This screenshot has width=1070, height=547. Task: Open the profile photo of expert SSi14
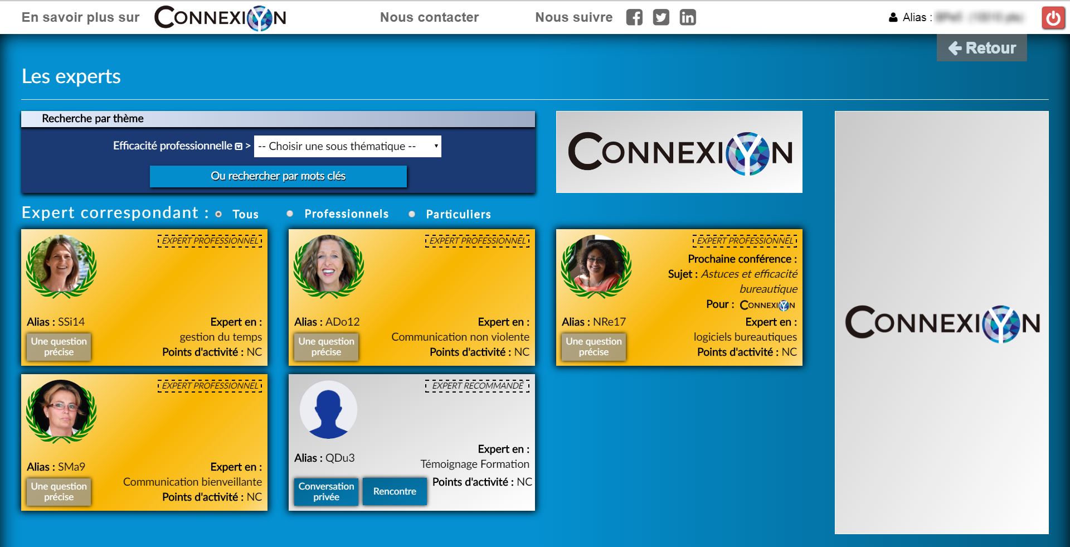[x=61, y=267]
